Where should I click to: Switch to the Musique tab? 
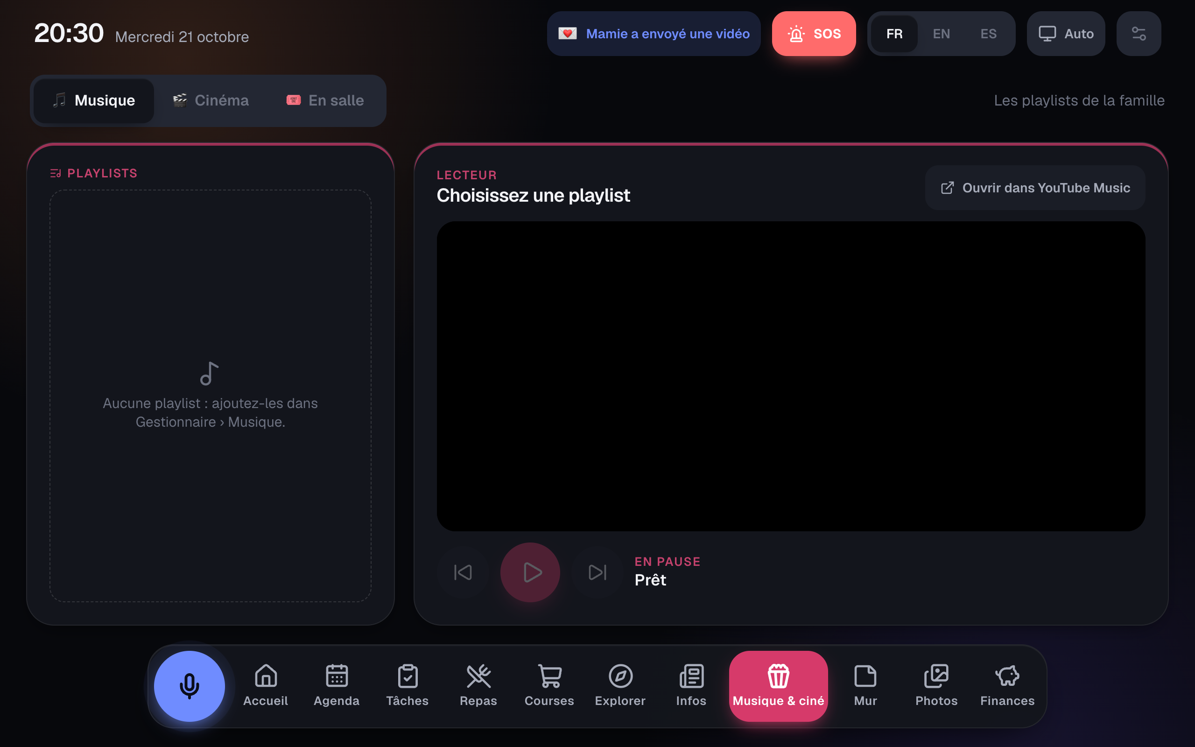(x=94, y=101)
